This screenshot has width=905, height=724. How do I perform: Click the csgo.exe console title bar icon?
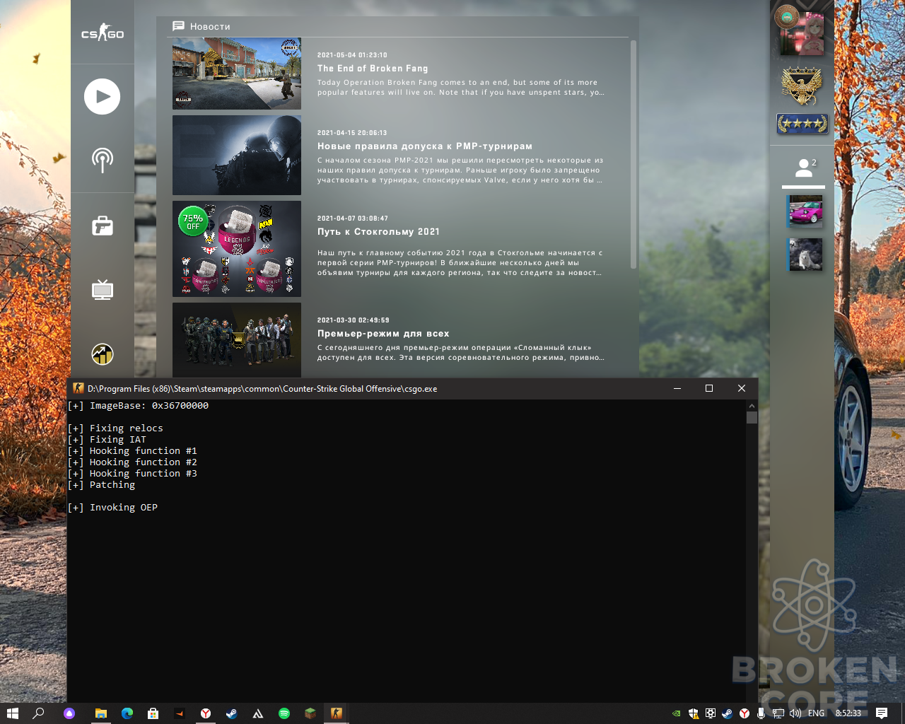[x=78, y=388]
